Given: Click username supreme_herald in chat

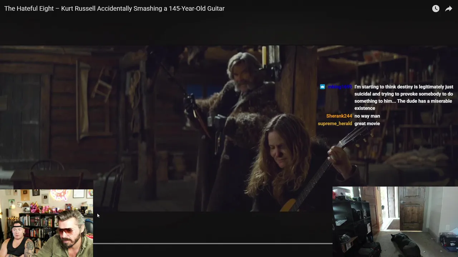Looking at the screenshot, I should pos(335,124).
